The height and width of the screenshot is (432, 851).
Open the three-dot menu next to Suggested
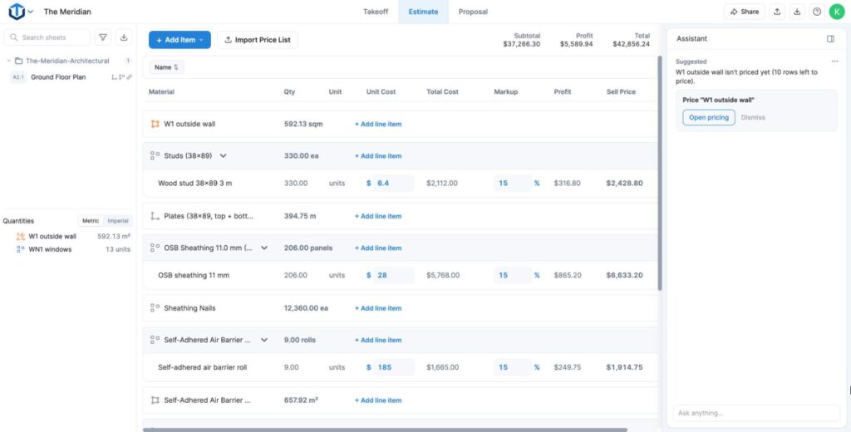point(834,61)
